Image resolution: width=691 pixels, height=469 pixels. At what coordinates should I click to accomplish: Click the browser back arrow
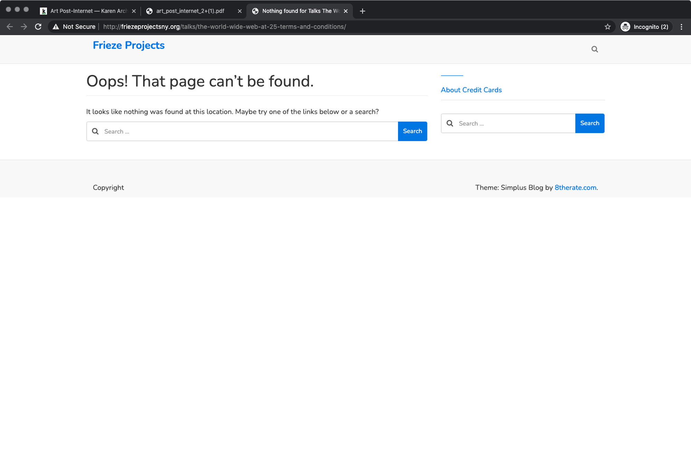point(10,27)
